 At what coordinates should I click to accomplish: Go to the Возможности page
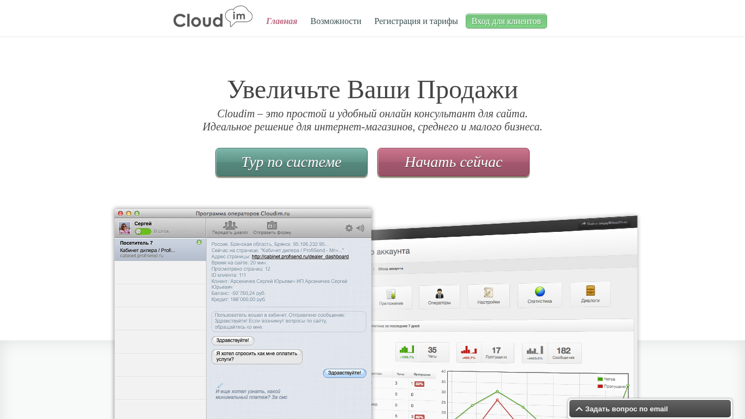[336, 21]
